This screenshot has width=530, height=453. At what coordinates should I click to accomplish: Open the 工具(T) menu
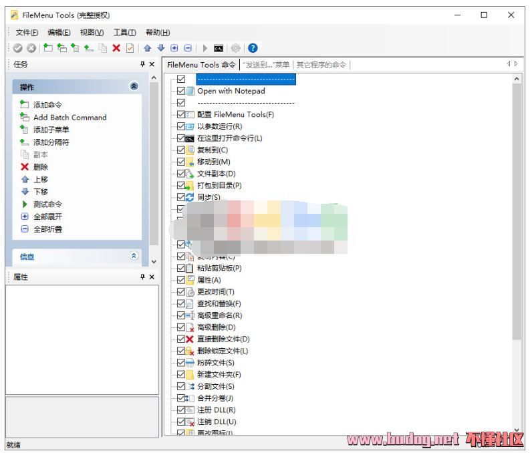[x=125, y=33]
